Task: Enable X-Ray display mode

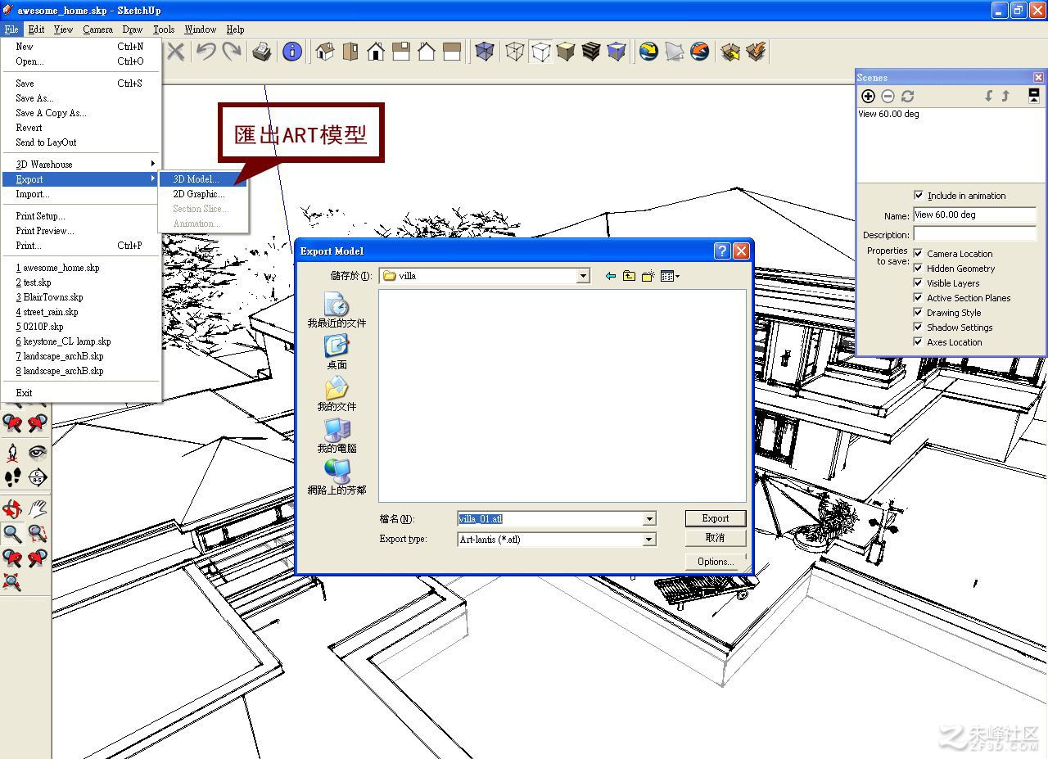Action: click(485, 52)
